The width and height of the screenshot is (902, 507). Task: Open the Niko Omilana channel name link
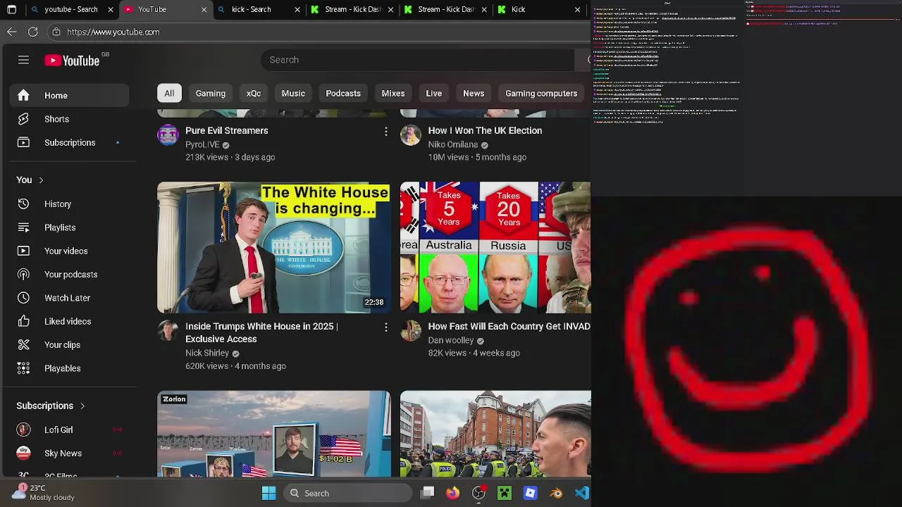453,145
